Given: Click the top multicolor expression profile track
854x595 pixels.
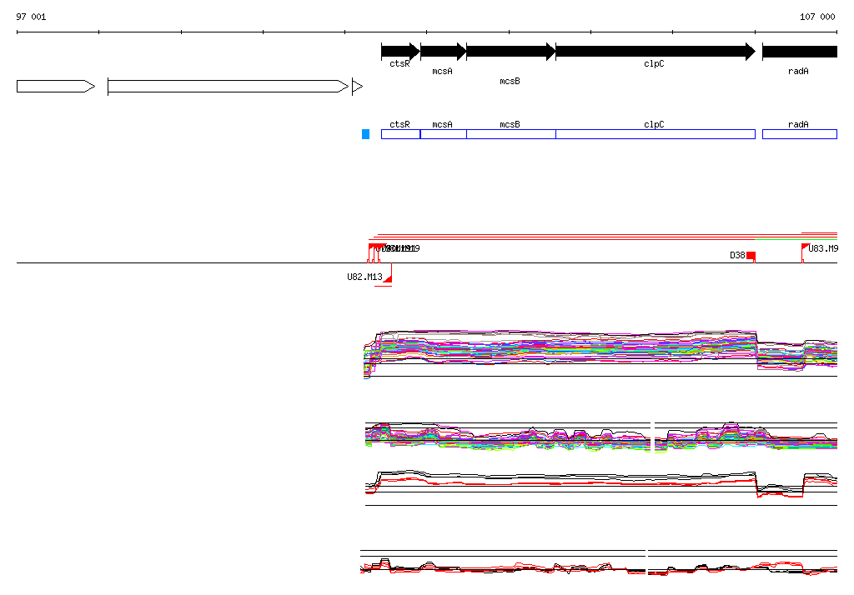Looking at the screenshot, I should tap(600, 354).
